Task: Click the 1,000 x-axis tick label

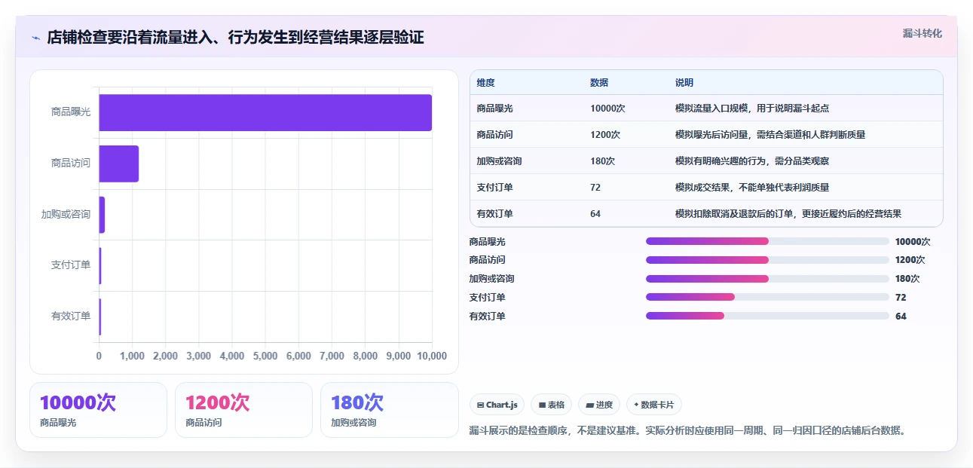Action: tap(132, 356)
